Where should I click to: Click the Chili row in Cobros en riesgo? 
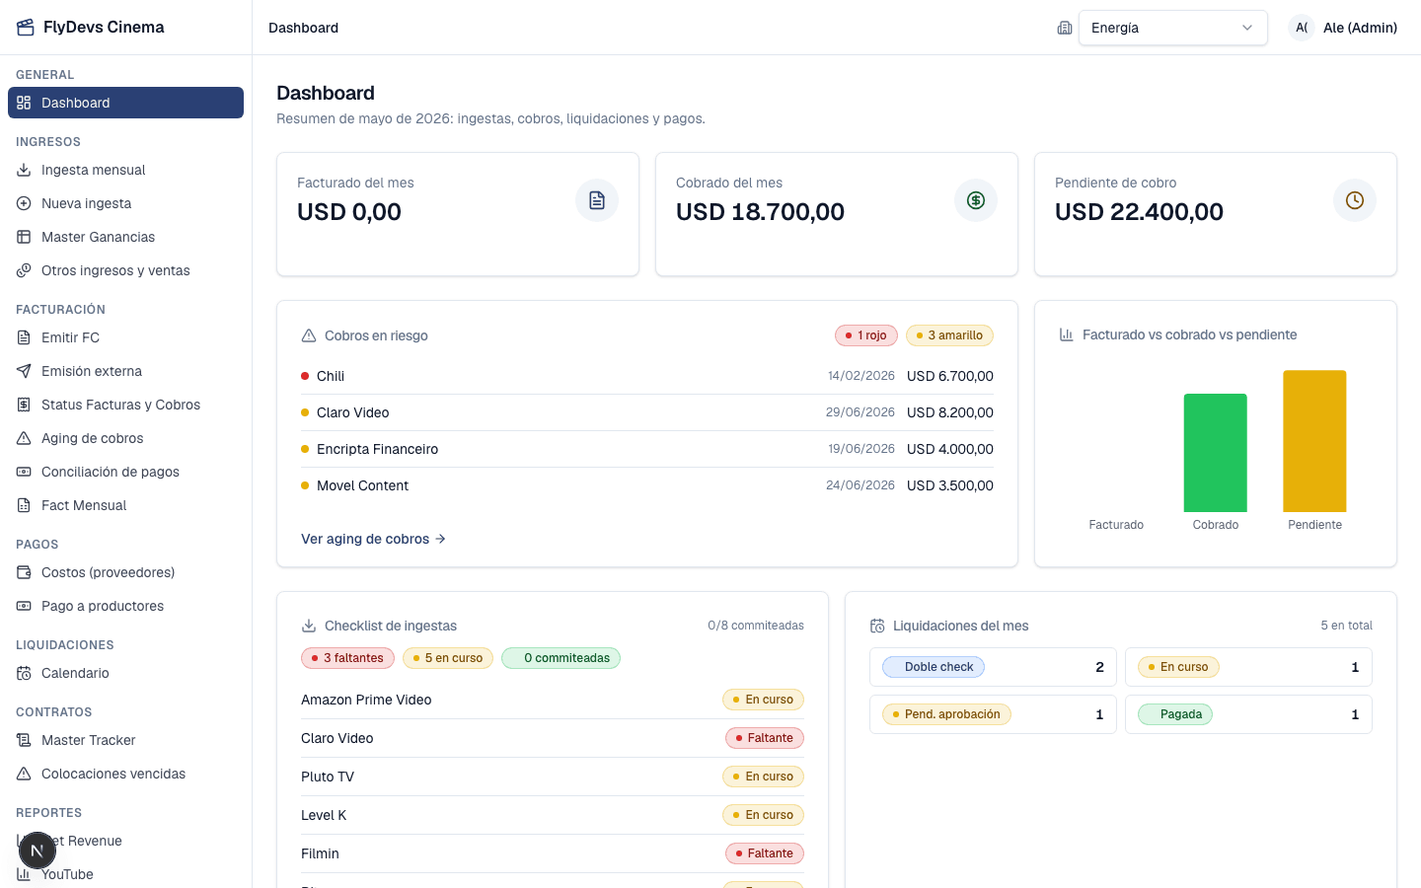coord(647,376)
